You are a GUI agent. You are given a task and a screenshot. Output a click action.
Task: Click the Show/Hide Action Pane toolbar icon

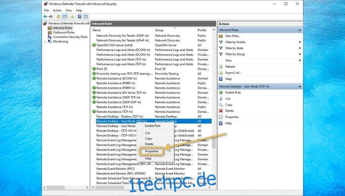click(x=85, y=16)
